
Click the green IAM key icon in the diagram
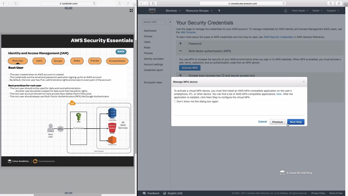pyautogui.click(x=79, y=117)
